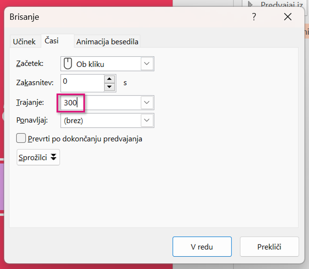Confirm with the V redu button

tap(202, 247)
